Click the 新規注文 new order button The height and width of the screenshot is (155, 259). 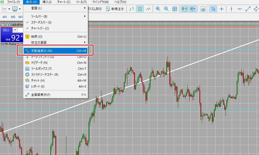click(115, 9)
